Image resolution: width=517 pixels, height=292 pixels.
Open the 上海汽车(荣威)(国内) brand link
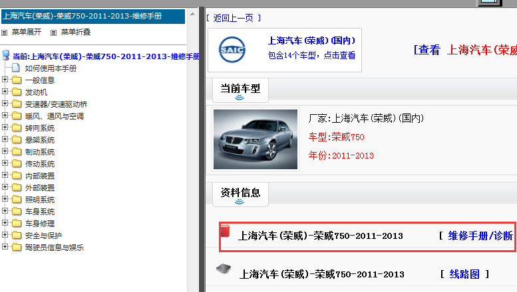[311, 40]
